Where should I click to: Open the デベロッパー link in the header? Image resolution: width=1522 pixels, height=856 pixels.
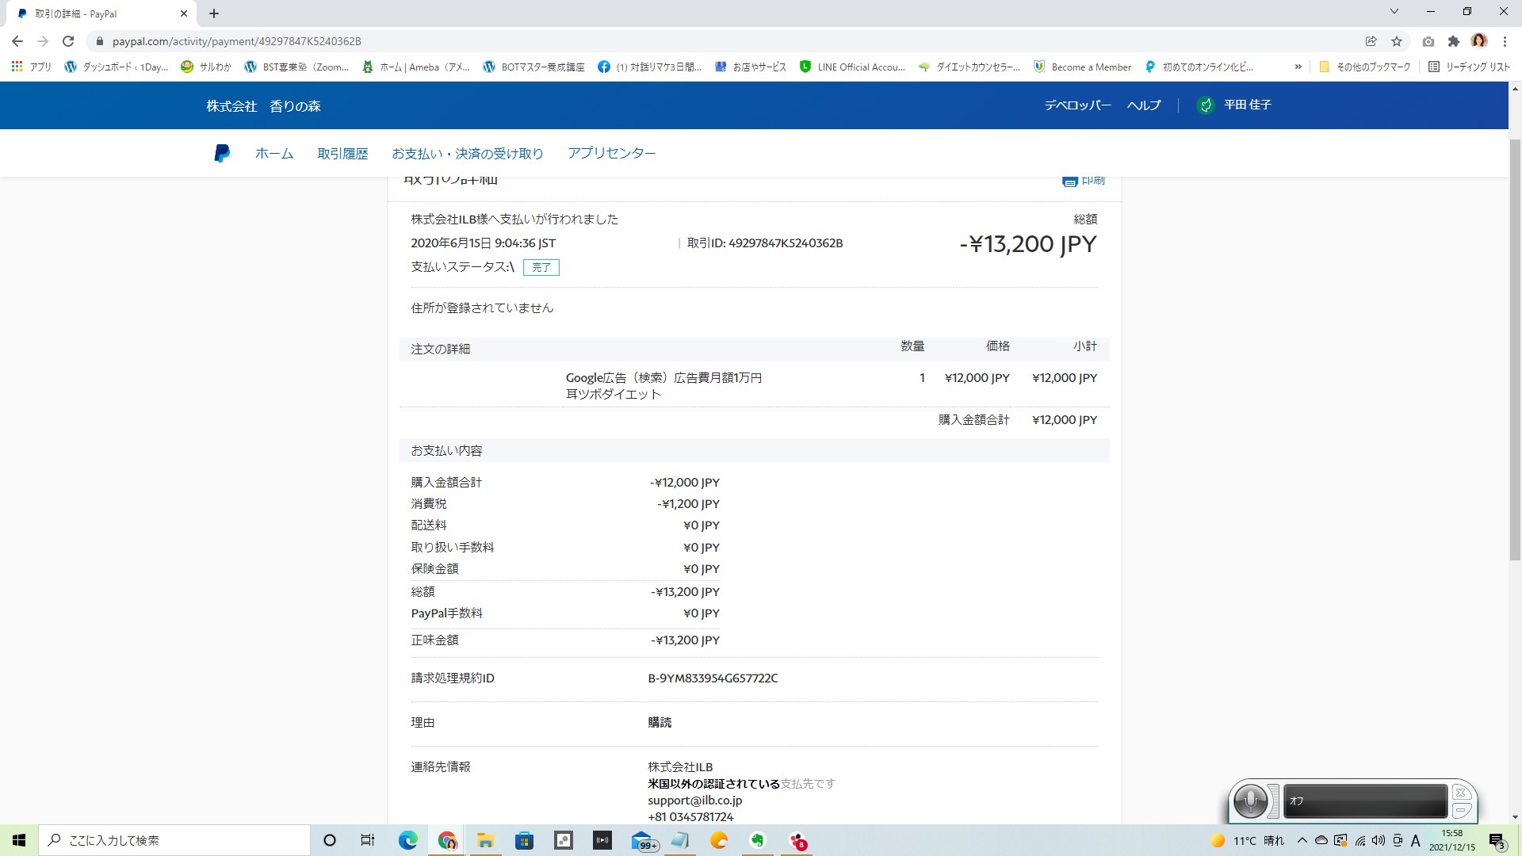tap(1077, 105)
